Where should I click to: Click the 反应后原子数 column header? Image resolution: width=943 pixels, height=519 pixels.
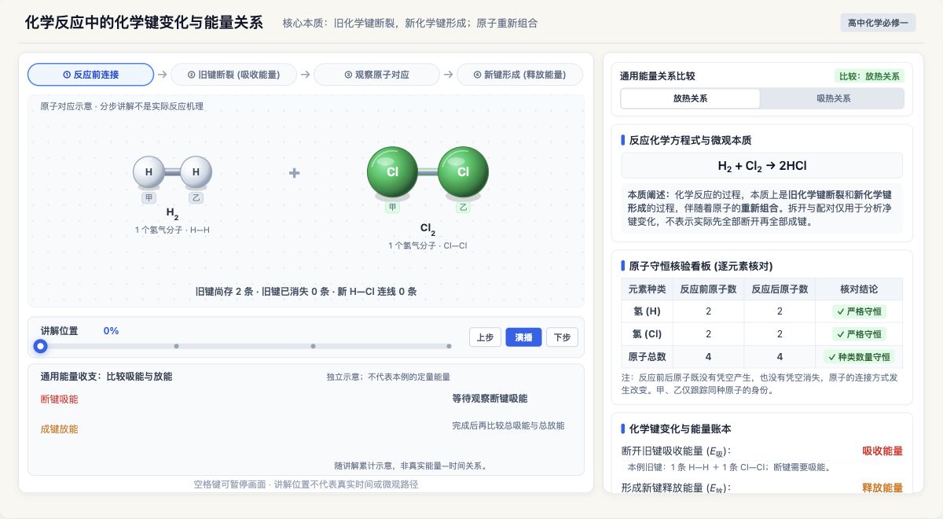click(780, 289)
